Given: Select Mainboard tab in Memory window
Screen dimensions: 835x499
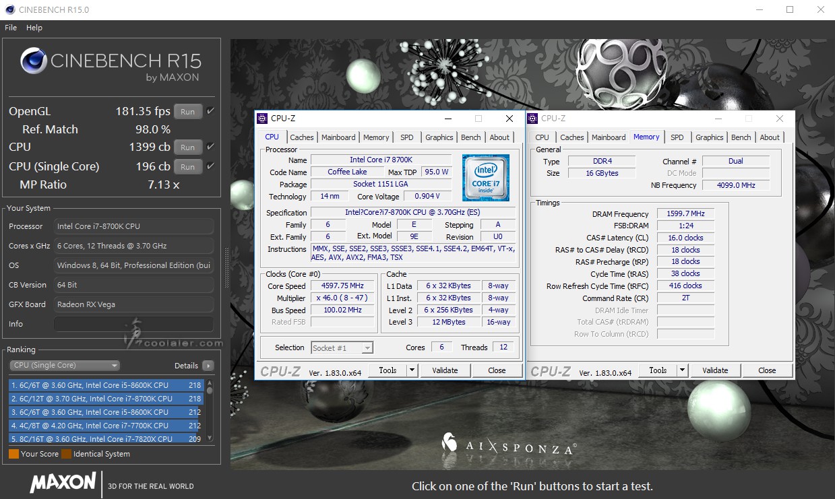Looking at the screenshot, I should coord(609,137).
